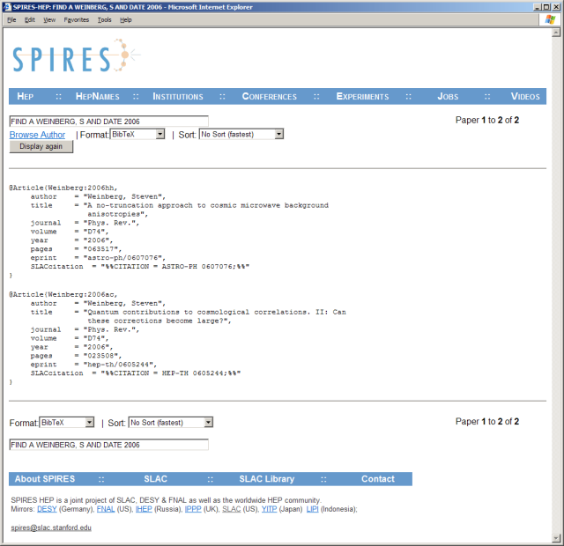Click the bottom search query input field
Viewport: 564px width, 546px height.
[x=108, y=445]
